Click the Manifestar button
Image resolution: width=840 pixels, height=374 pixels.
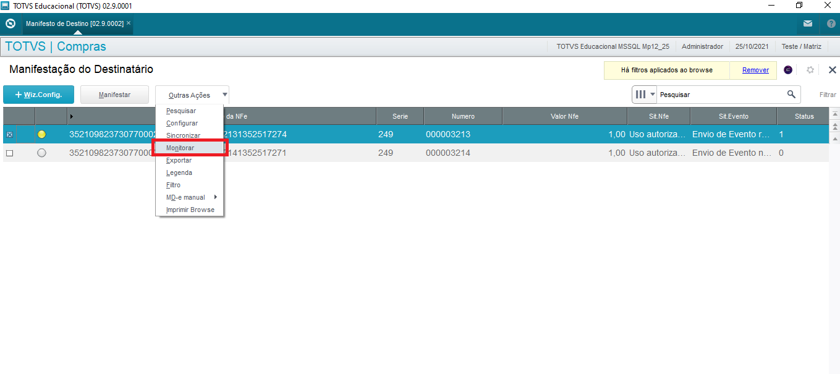pos(114,95)
